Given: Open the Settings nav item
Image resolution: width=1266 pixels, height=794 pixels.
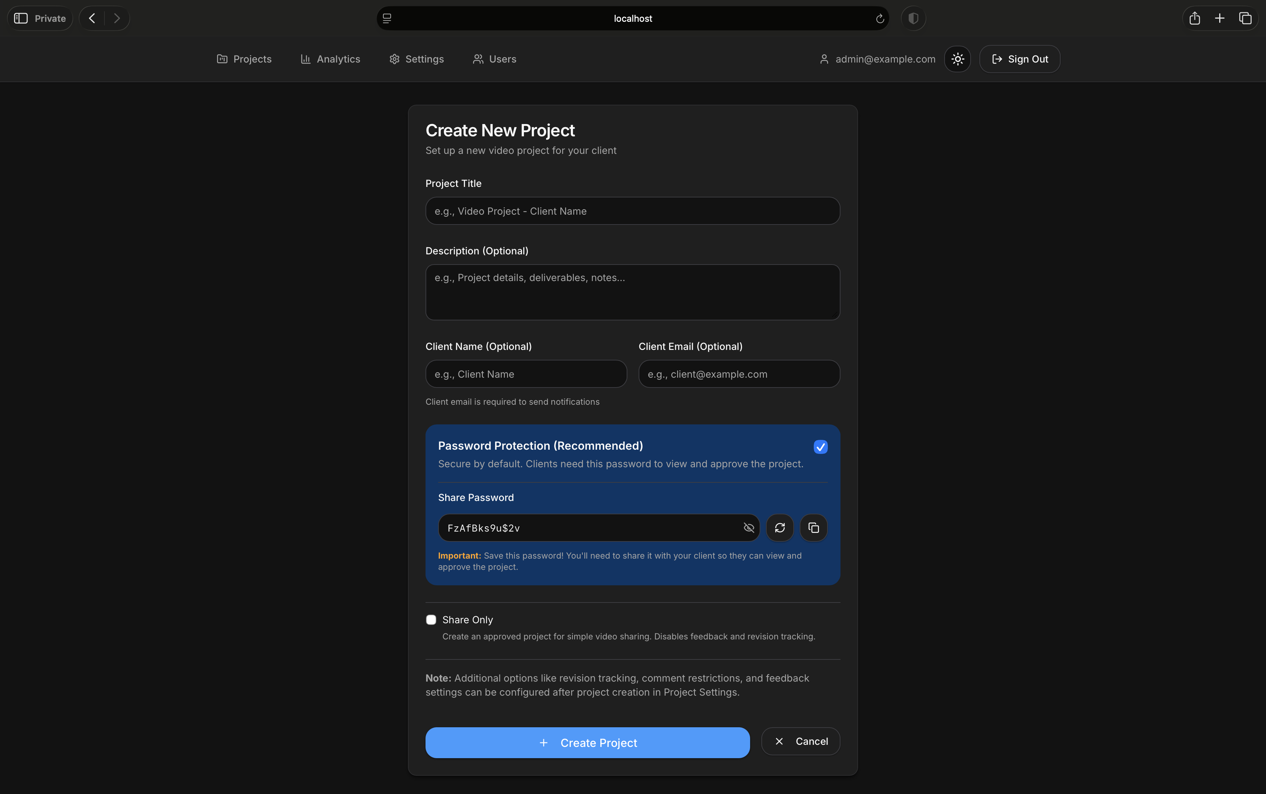Looking at the screenshot, I should 417,59.
